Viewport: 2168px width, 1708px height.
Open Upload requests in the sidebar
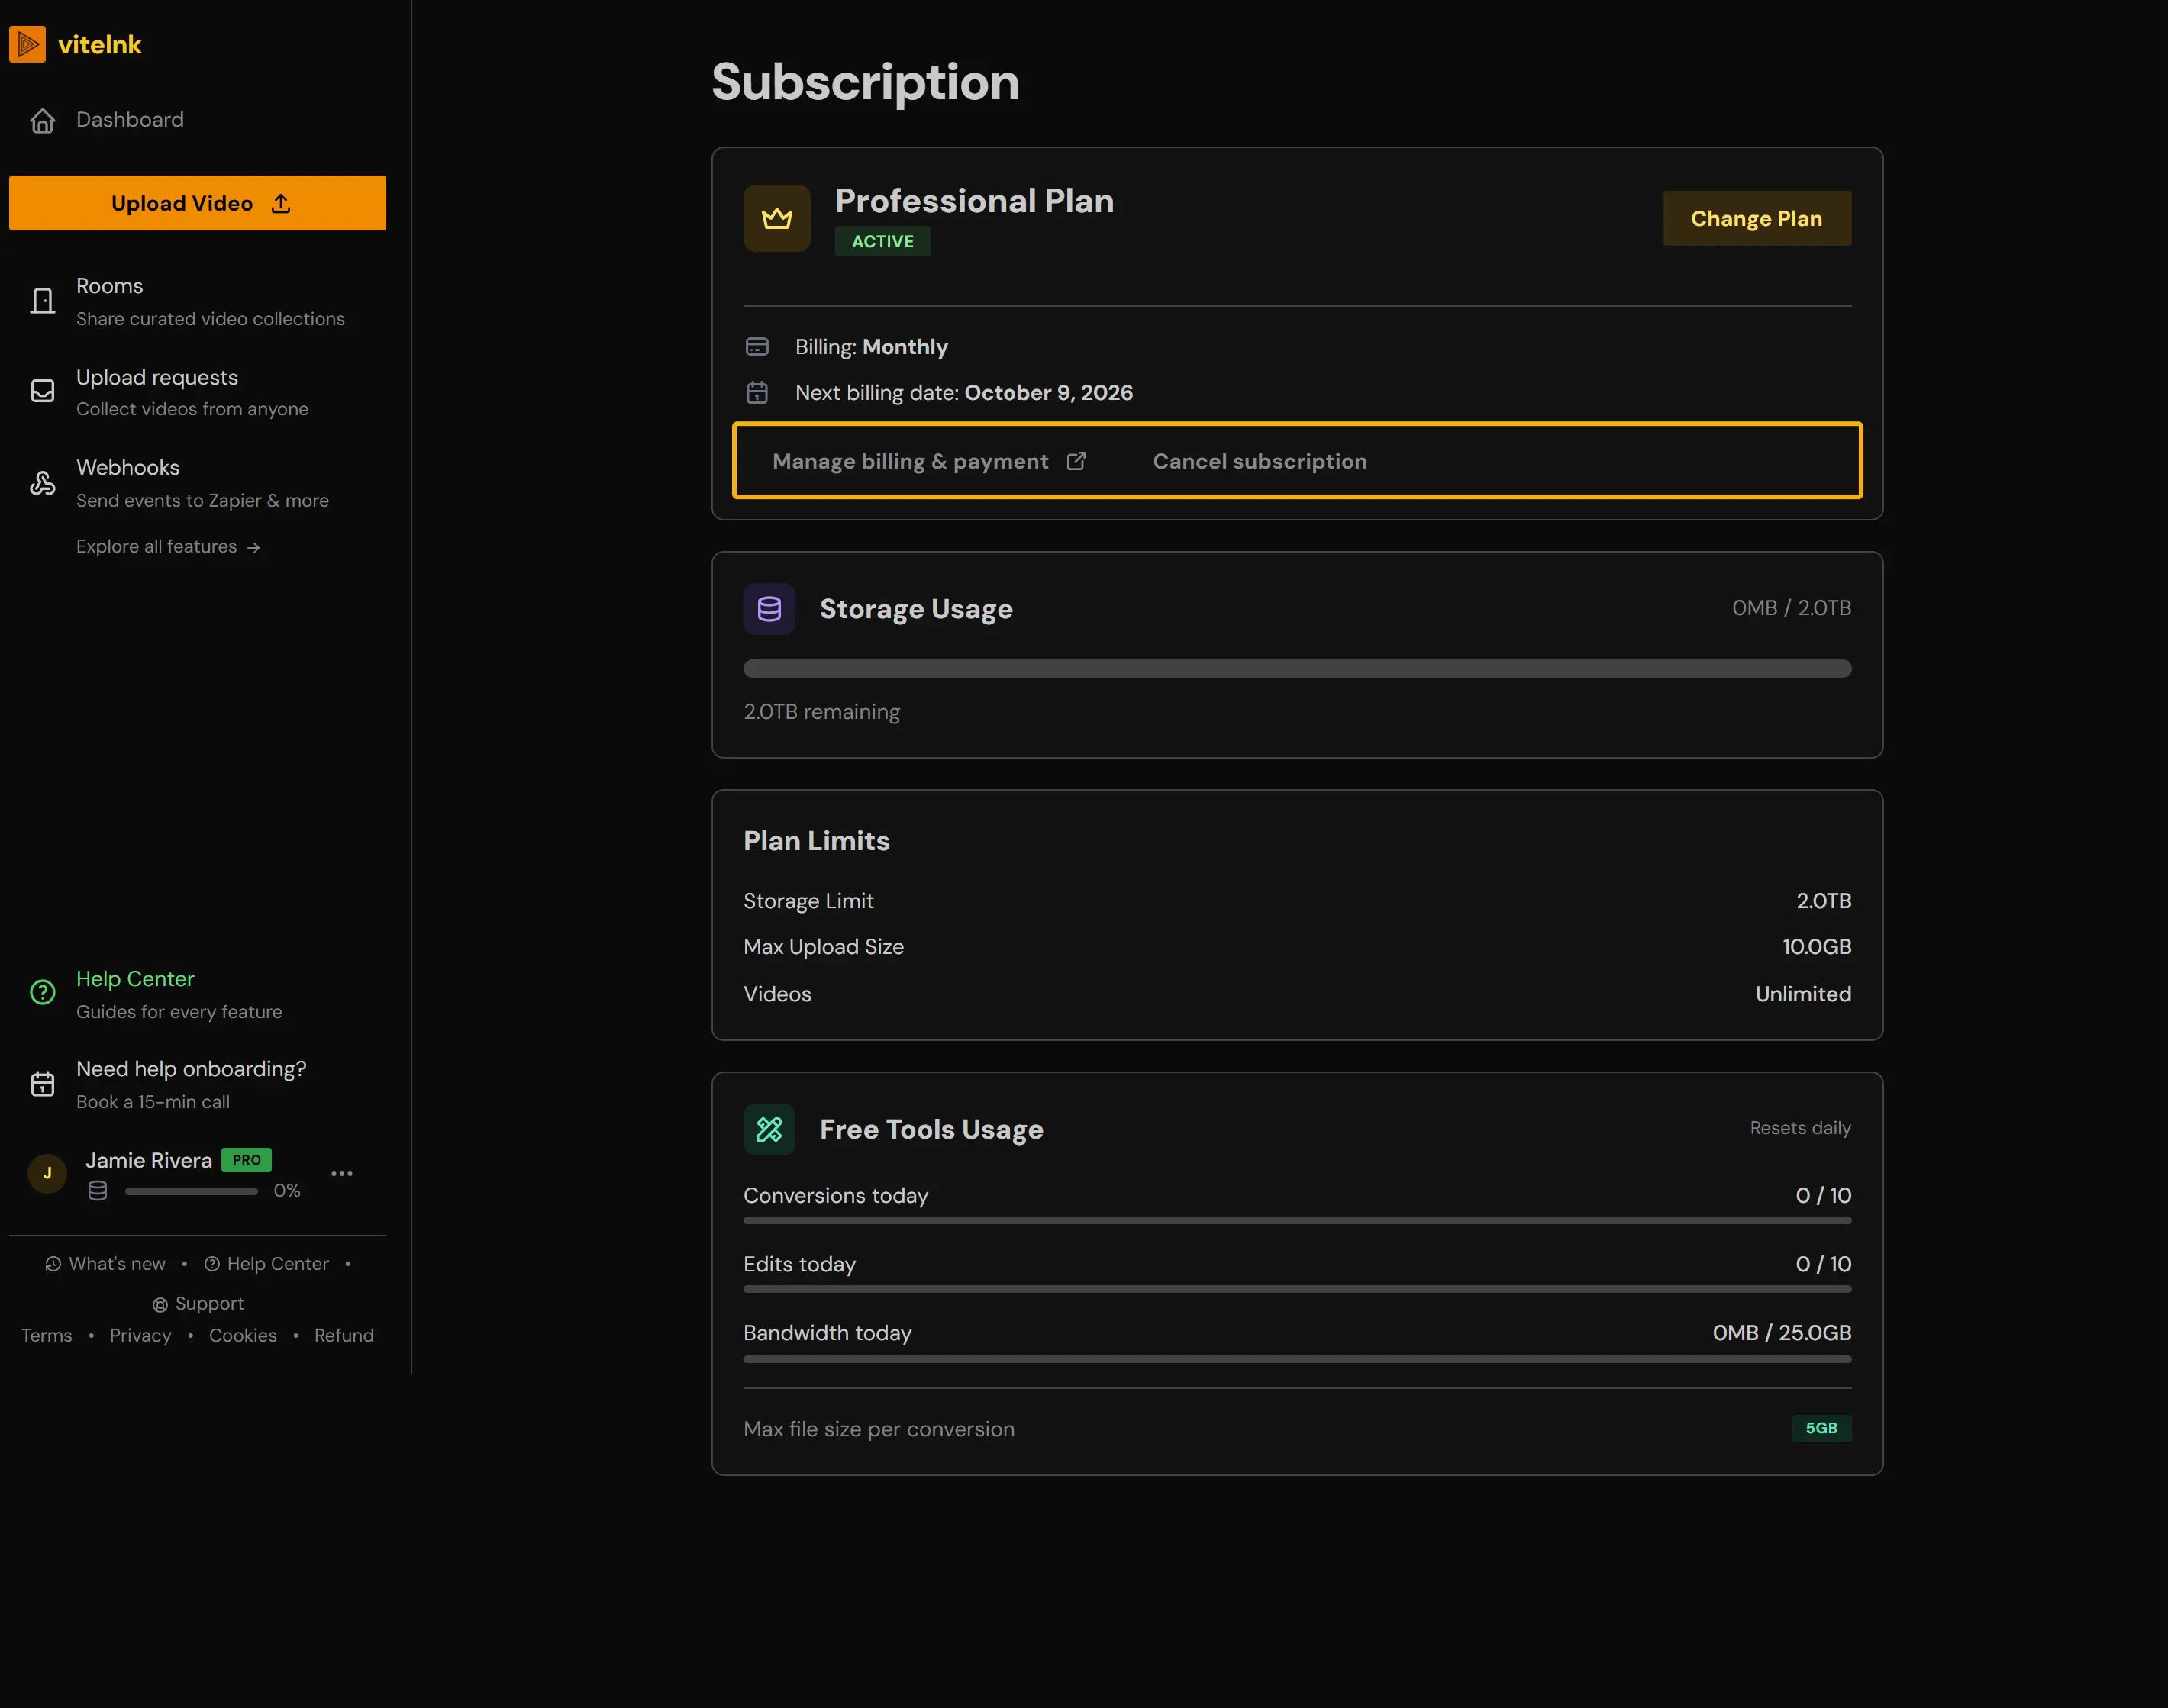197,392
